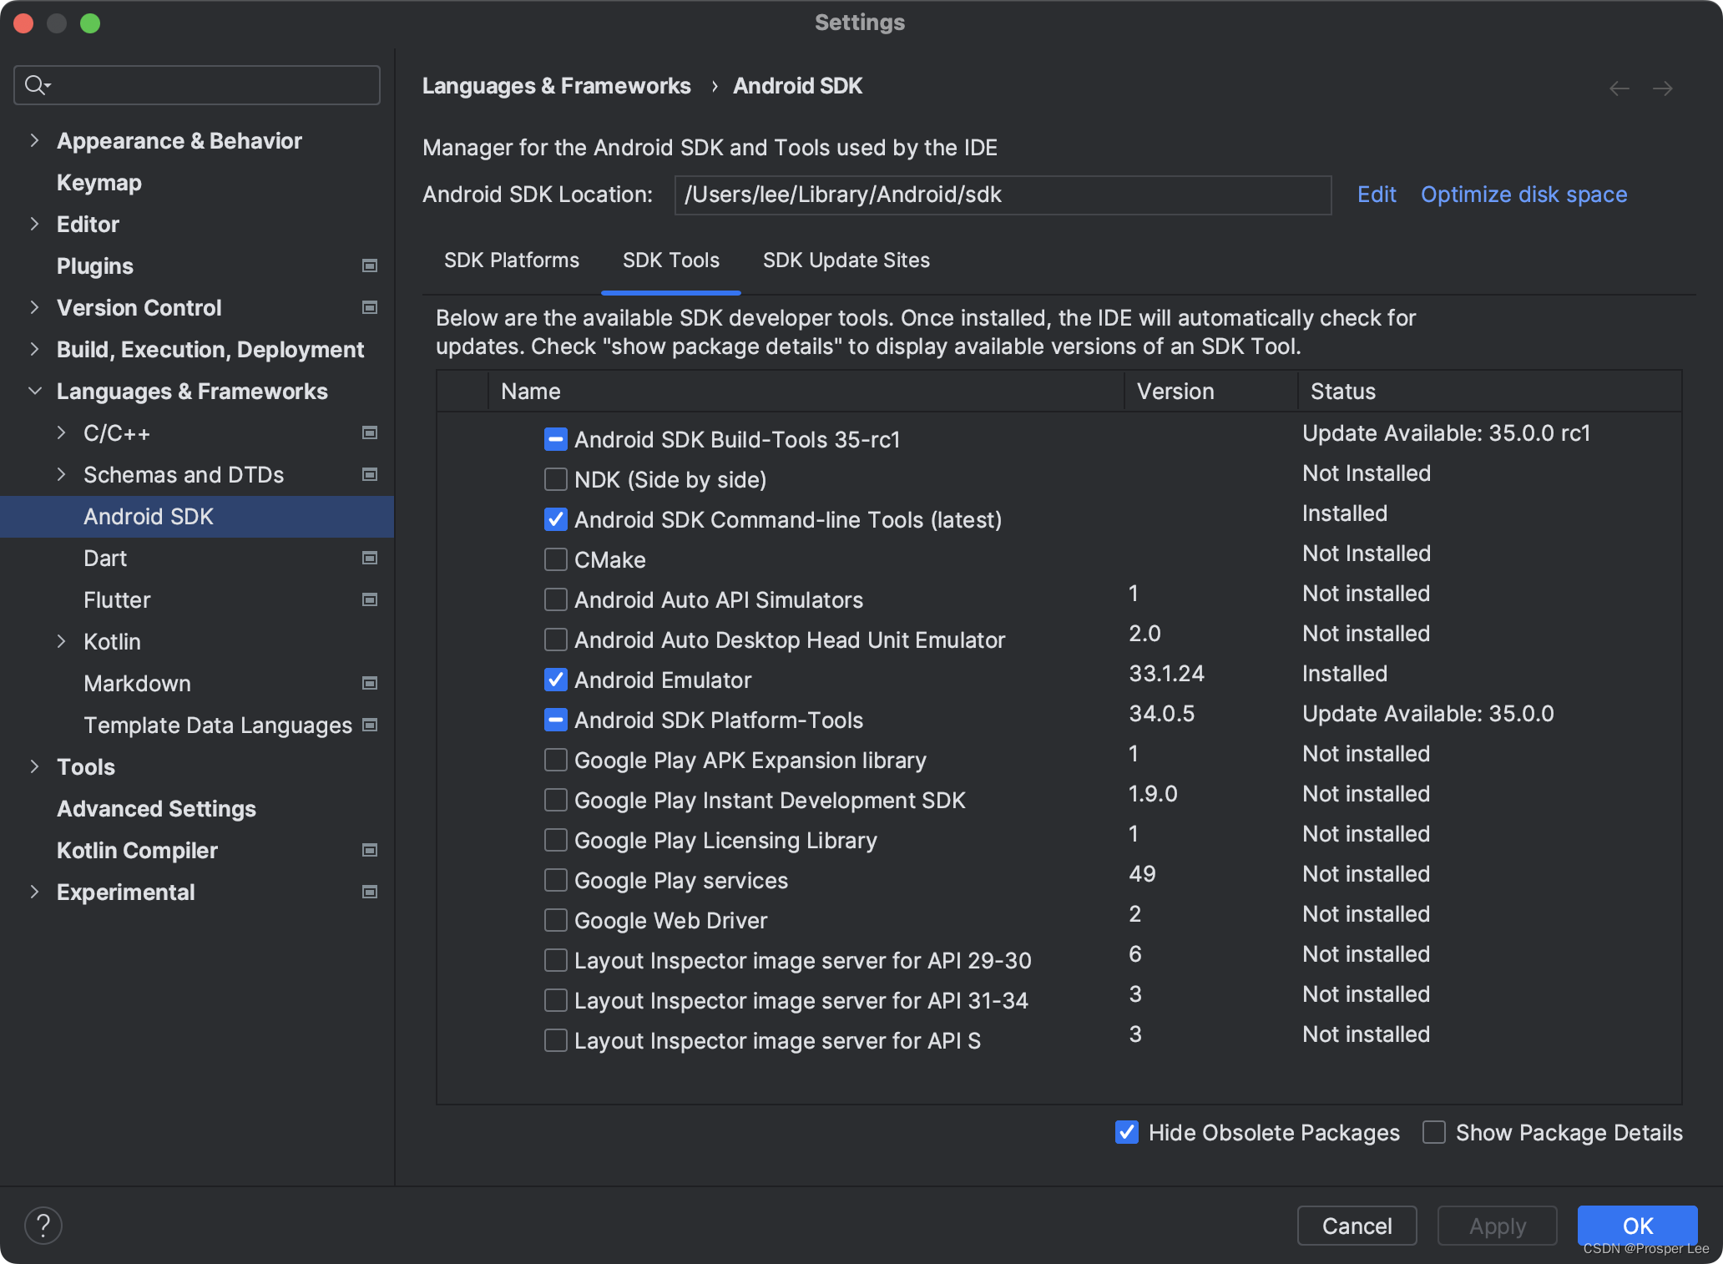Click the Edit SDK location link

[x=1377, y=195]
